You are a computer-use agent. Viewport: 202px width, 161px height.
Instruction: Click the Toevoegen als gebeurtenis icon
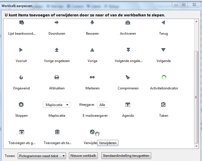point(22,132)
